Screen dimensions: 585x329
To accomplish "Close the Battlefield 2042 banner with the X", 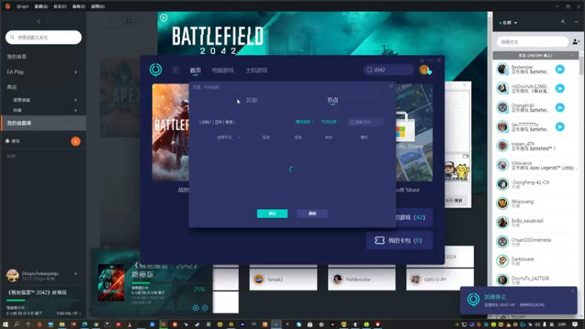I will pos(163,18).
